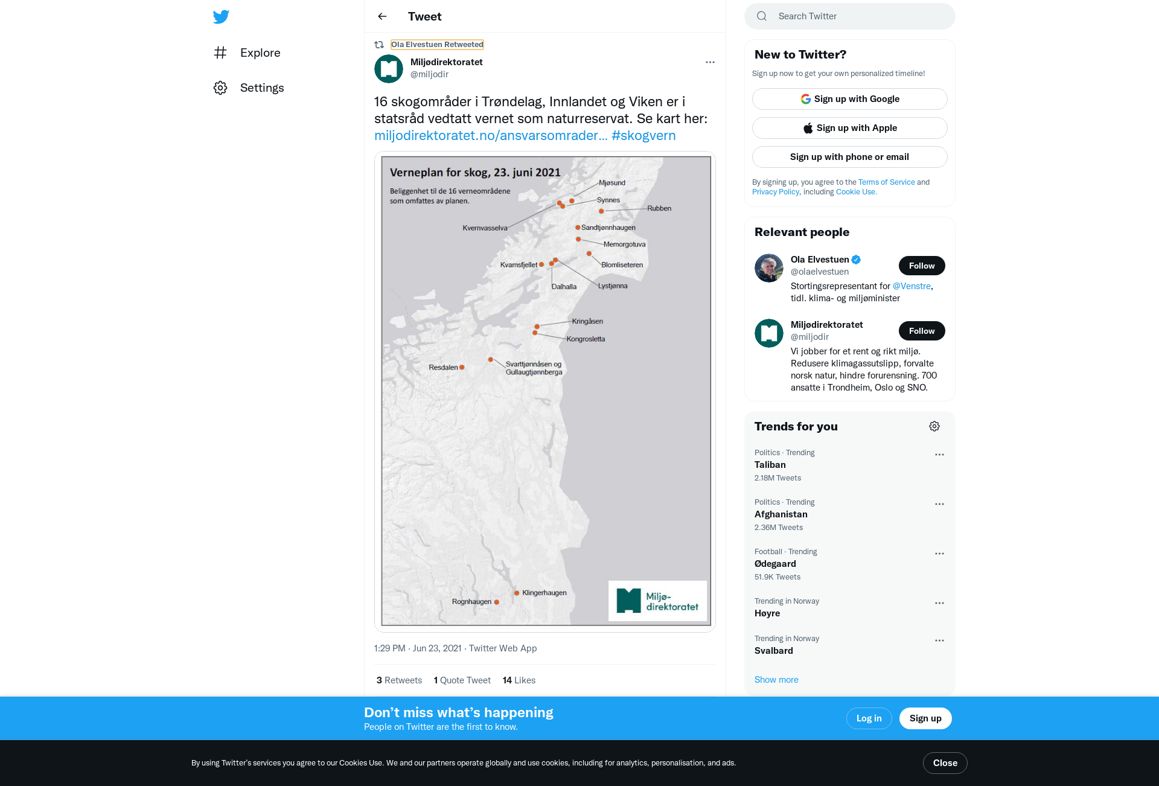Open Miljødirektoratet name under Relevant people
The width and height of the screenshot is (1159, 786).
(x=827, y=325)
